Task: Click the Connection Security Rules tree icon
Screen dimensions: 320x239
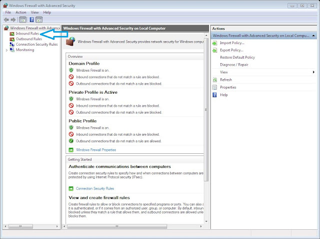Action: coord(12,45)
